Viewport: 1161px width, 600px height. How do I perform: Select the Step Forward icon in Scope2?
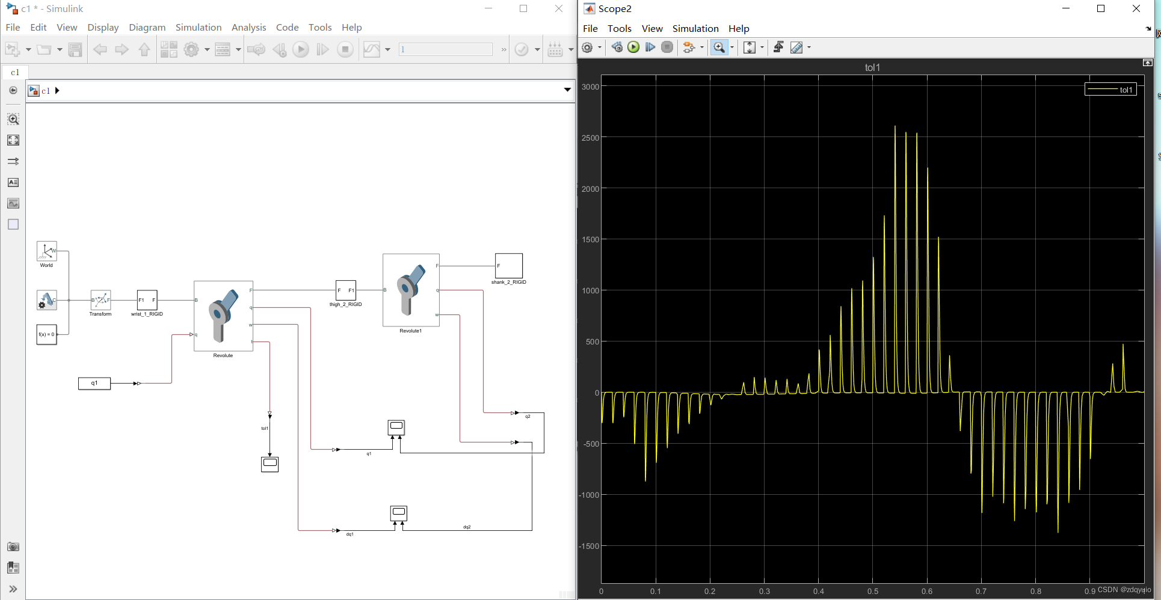pos(650,47)
